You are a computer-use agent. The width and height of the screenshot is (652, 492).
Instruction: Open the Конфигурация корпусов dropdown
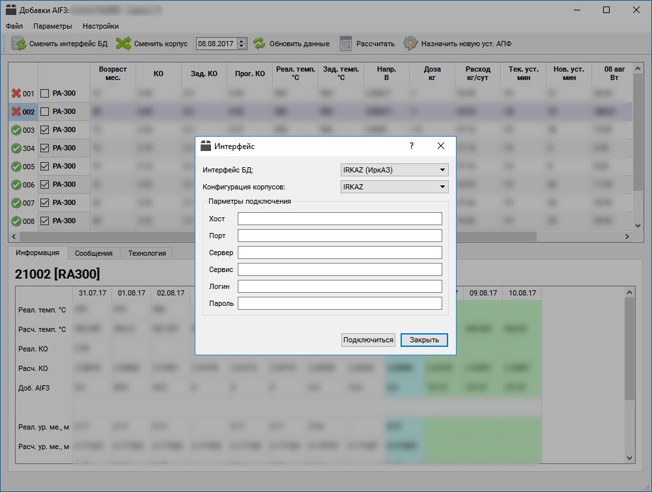click(x=394, y=187)
